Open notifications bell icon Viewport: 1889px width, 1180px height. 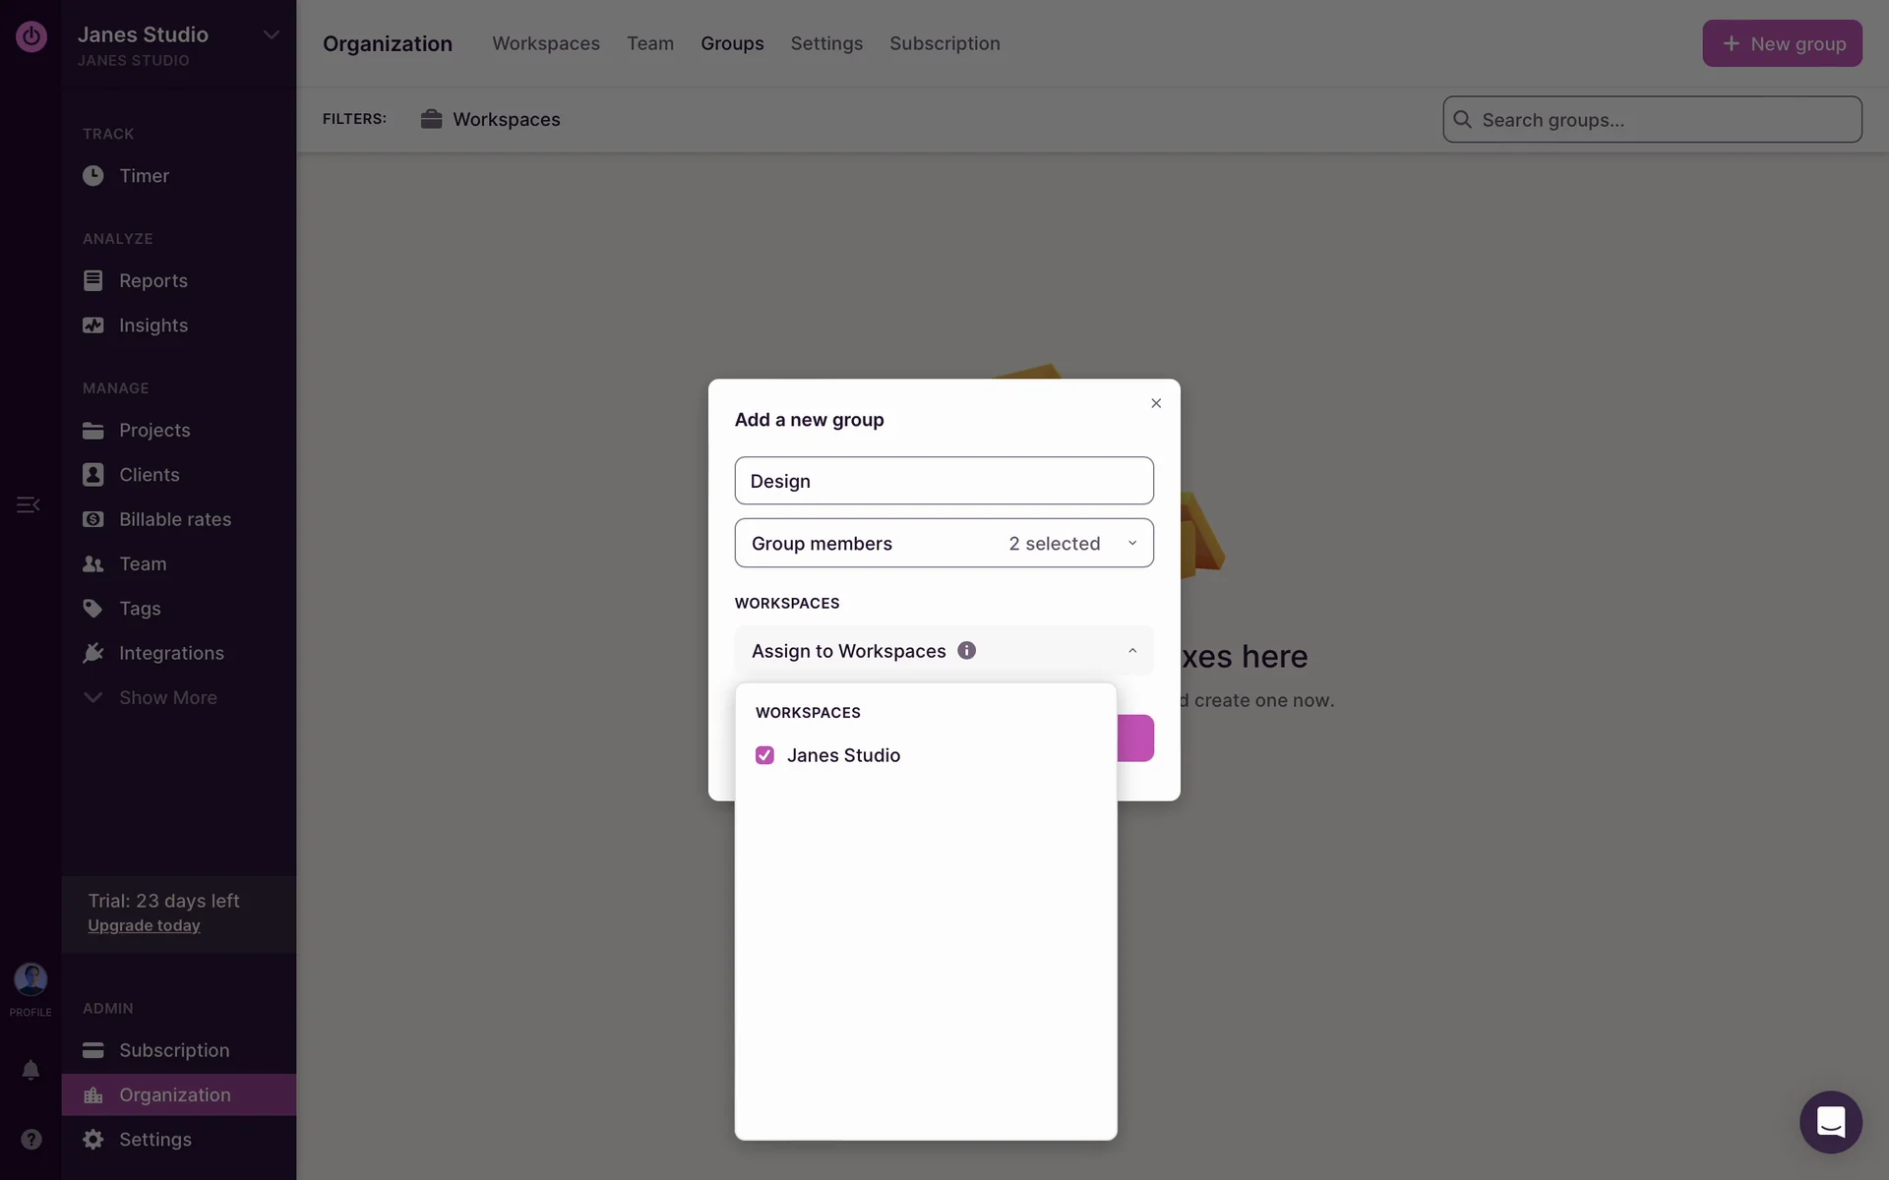click(30, 1070)
